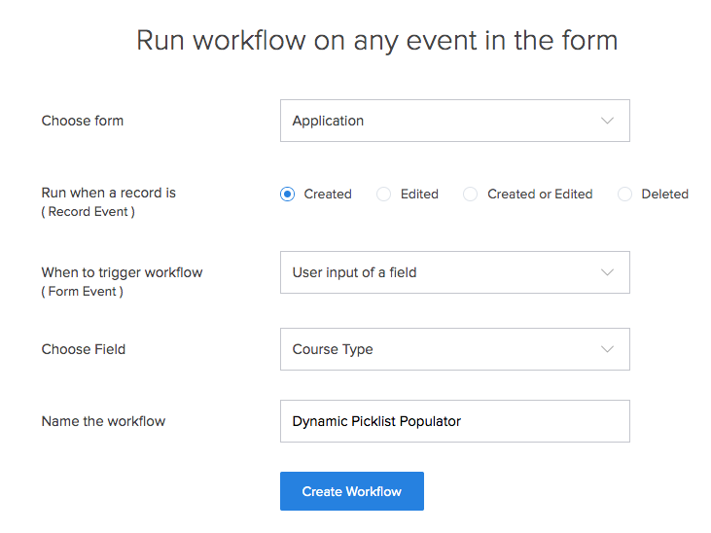Click the Choose form label
711x533 pixels.
click(83, 121)
